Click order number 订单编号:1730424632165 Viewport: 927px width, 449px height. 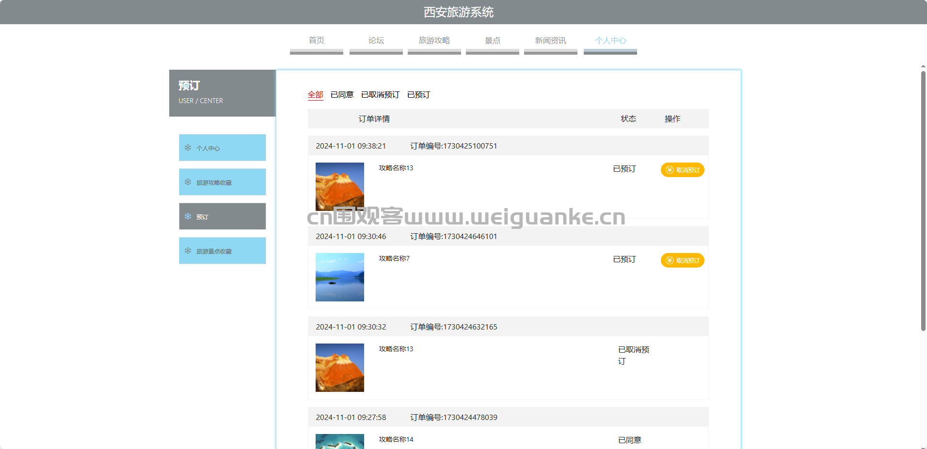click(x=454, y=327)
